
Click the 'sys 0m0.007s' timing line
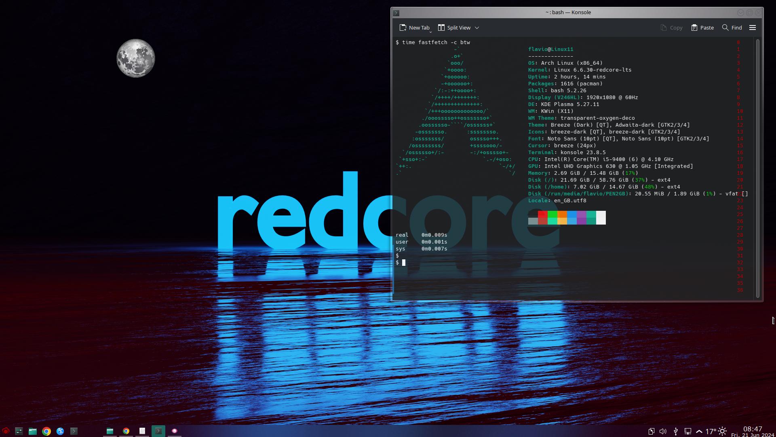click(x=422, y=249)
